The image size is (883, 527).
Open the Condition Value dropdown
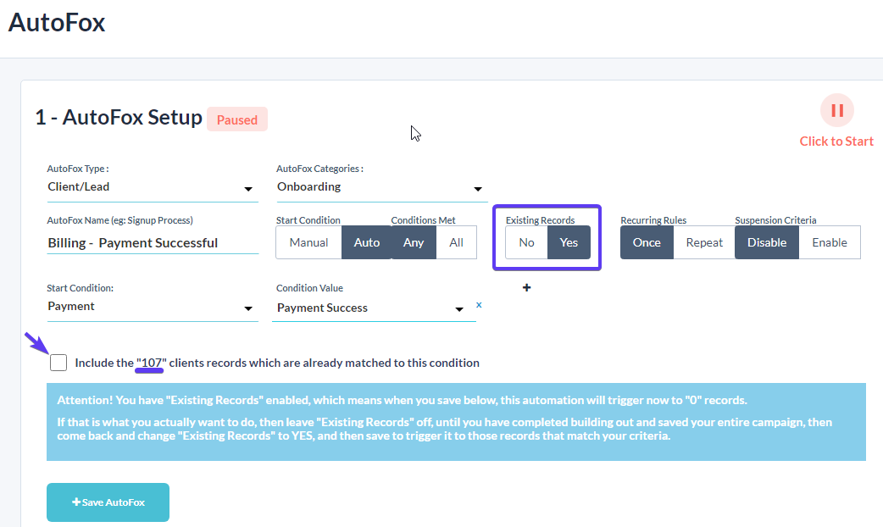[374, 308]
